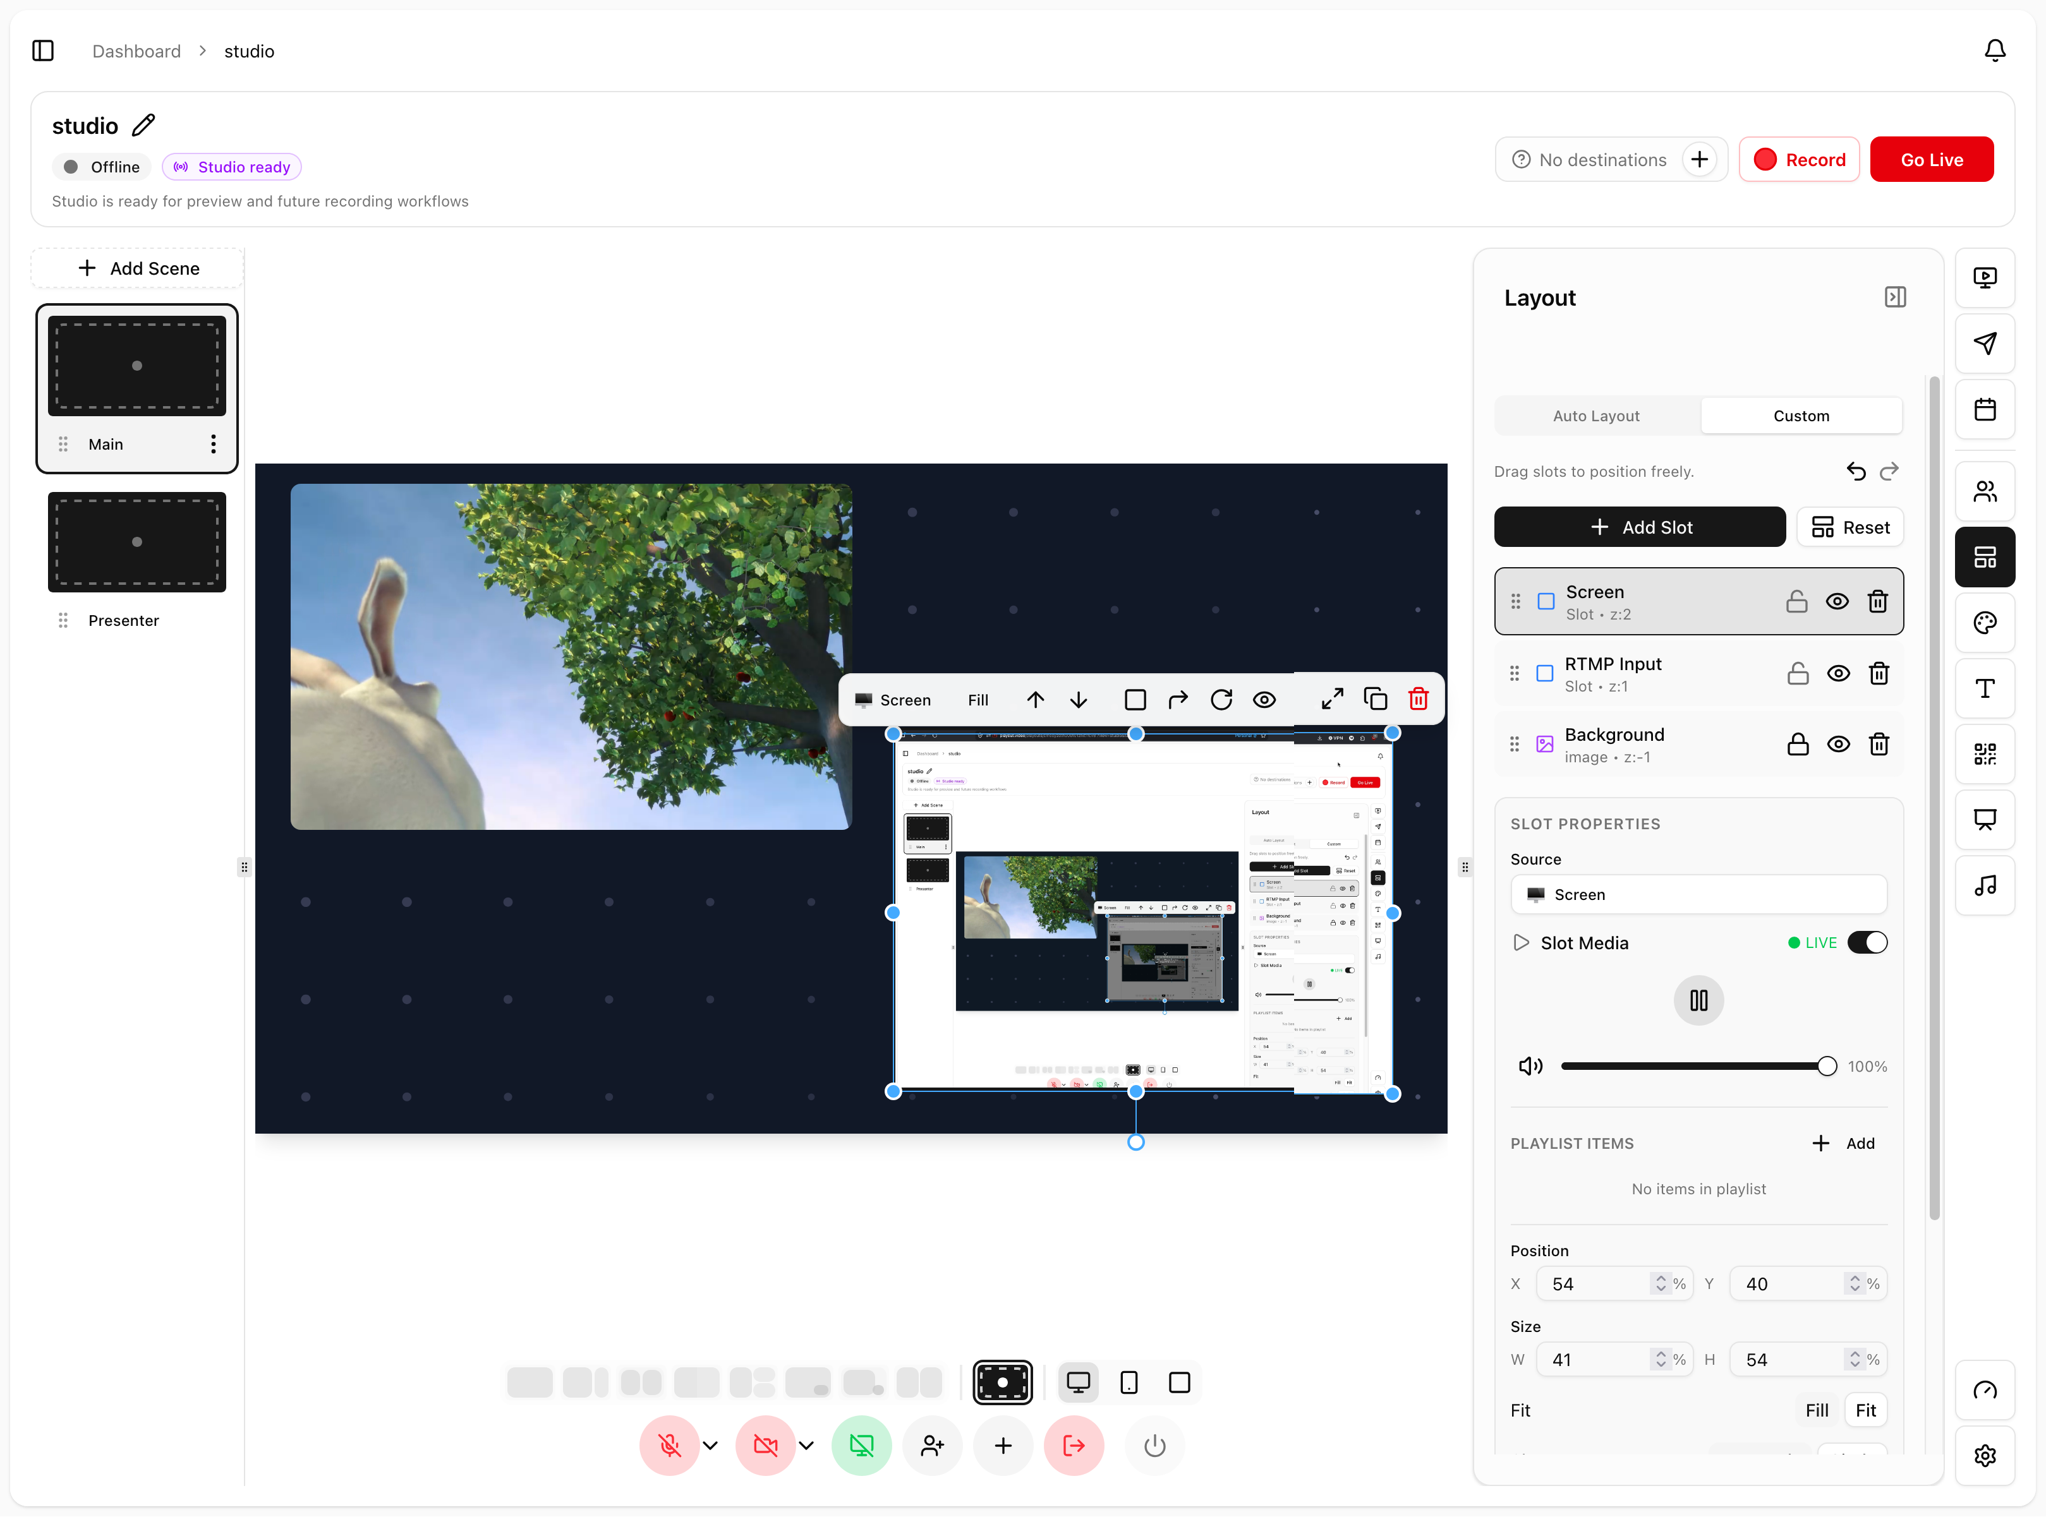This screenshot has width=2046, height=1517.
Task: Unlock the Background layer
Action: point(1798,744)
